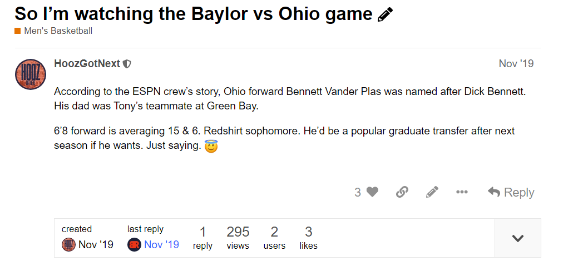Jump to last reply Nov '19 link
This screenshot has width=583, height=271.
(161, 245)
